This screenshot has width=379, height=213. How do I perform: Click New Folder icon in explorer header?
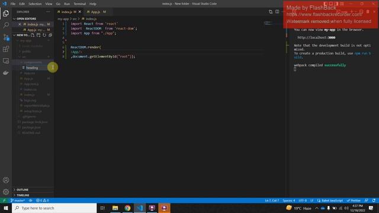pos(38,35)
